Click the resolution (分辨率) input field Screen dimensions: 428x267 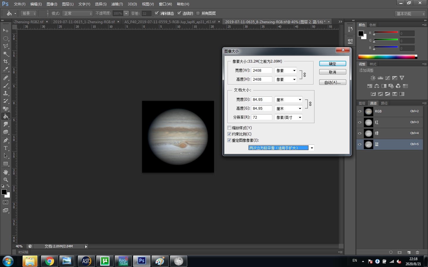[x=262, y=117]
